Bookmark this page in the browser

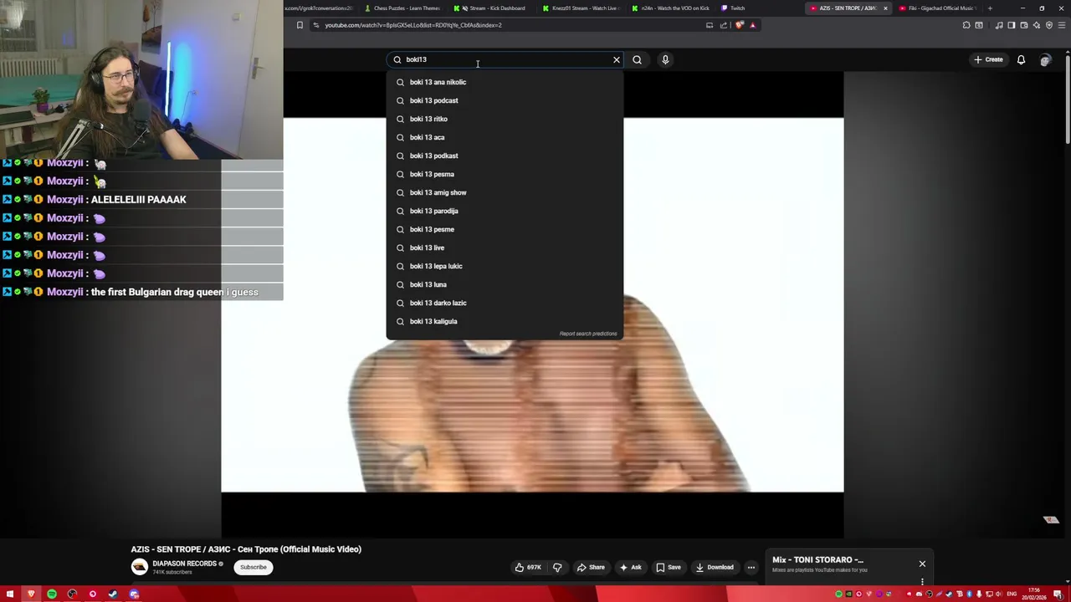300,25
